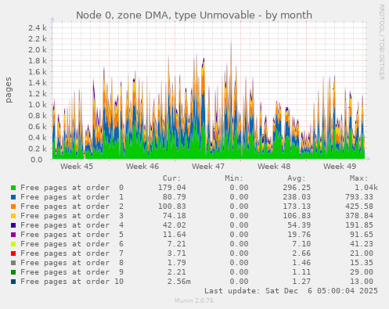Click order 10 max value 13.00
This screenshot has width=389, height=309.
click(x=362, y=282)
